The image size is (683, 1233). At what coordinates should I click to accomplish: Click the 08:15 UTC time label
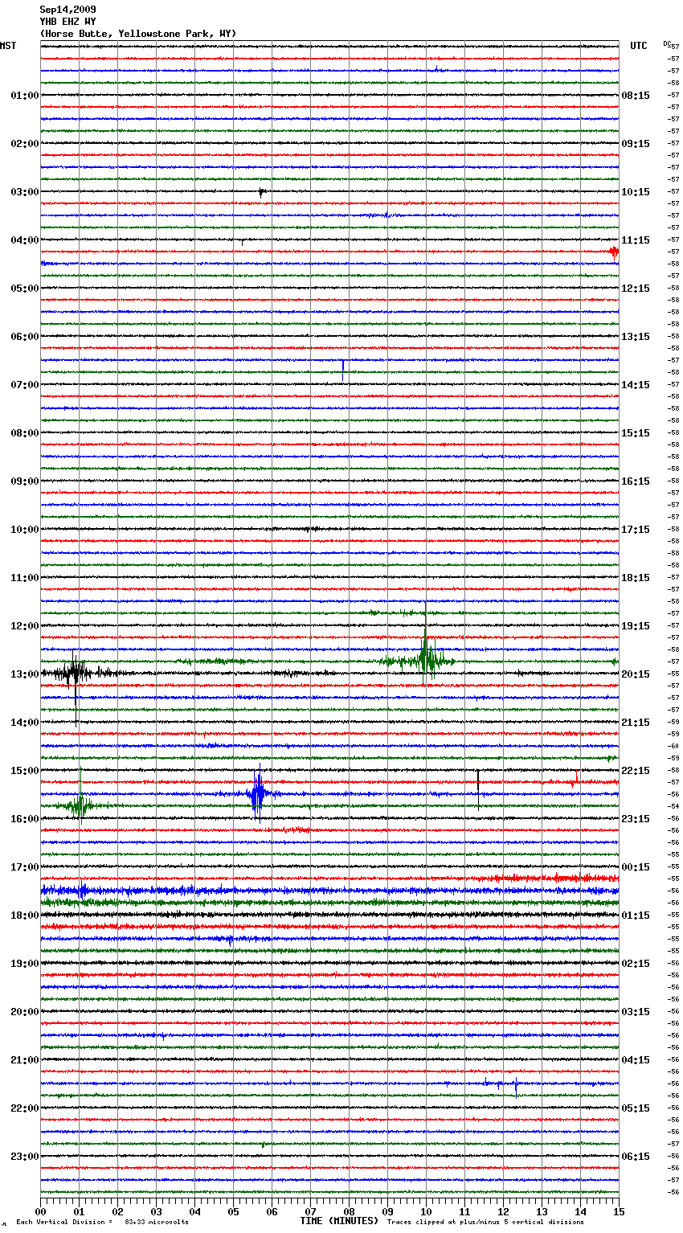636,96
